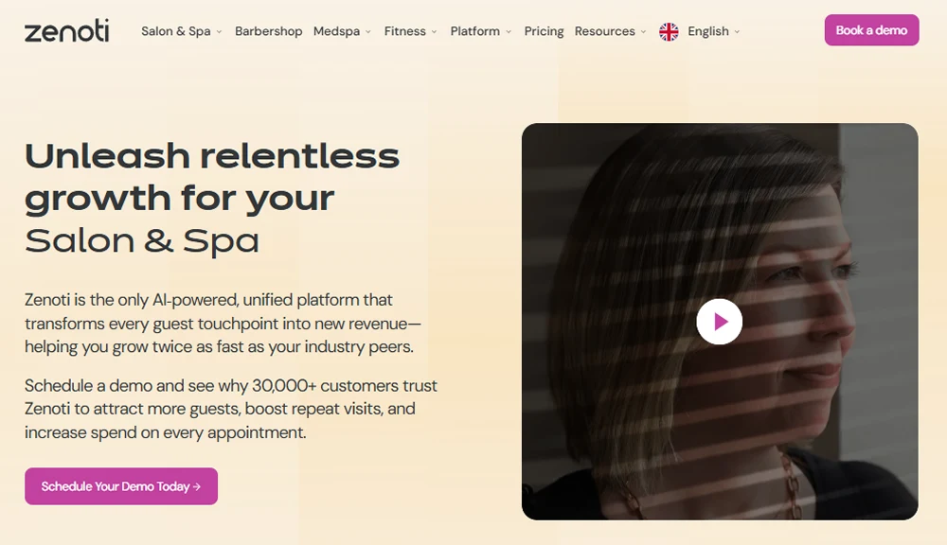
Task: Play the hero video
Action: coord(719,322)
